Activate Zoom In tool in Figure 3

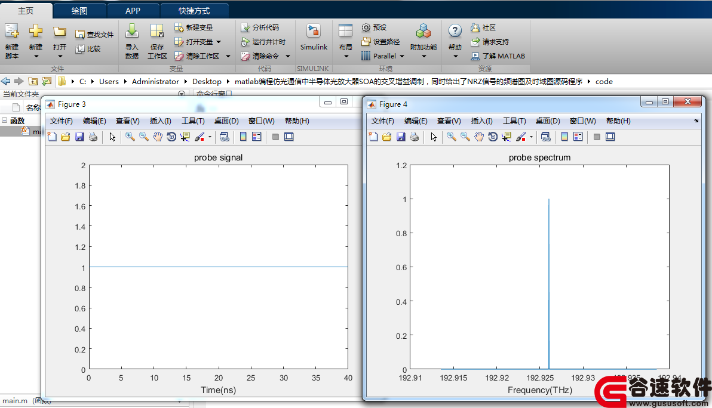click(130, 137)
